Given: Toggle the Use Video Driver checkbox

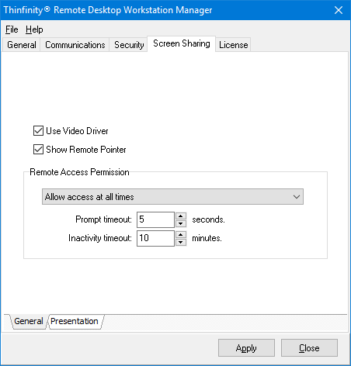Looking at the screenshot, I should (x=38, y=131).
